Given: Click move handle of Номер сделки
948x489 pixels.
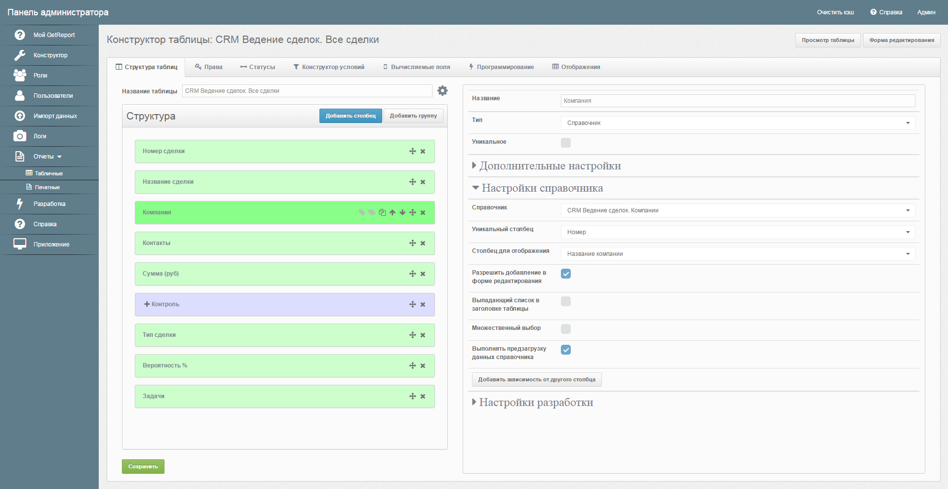Looking at the screenshot, I should (413, 151).
